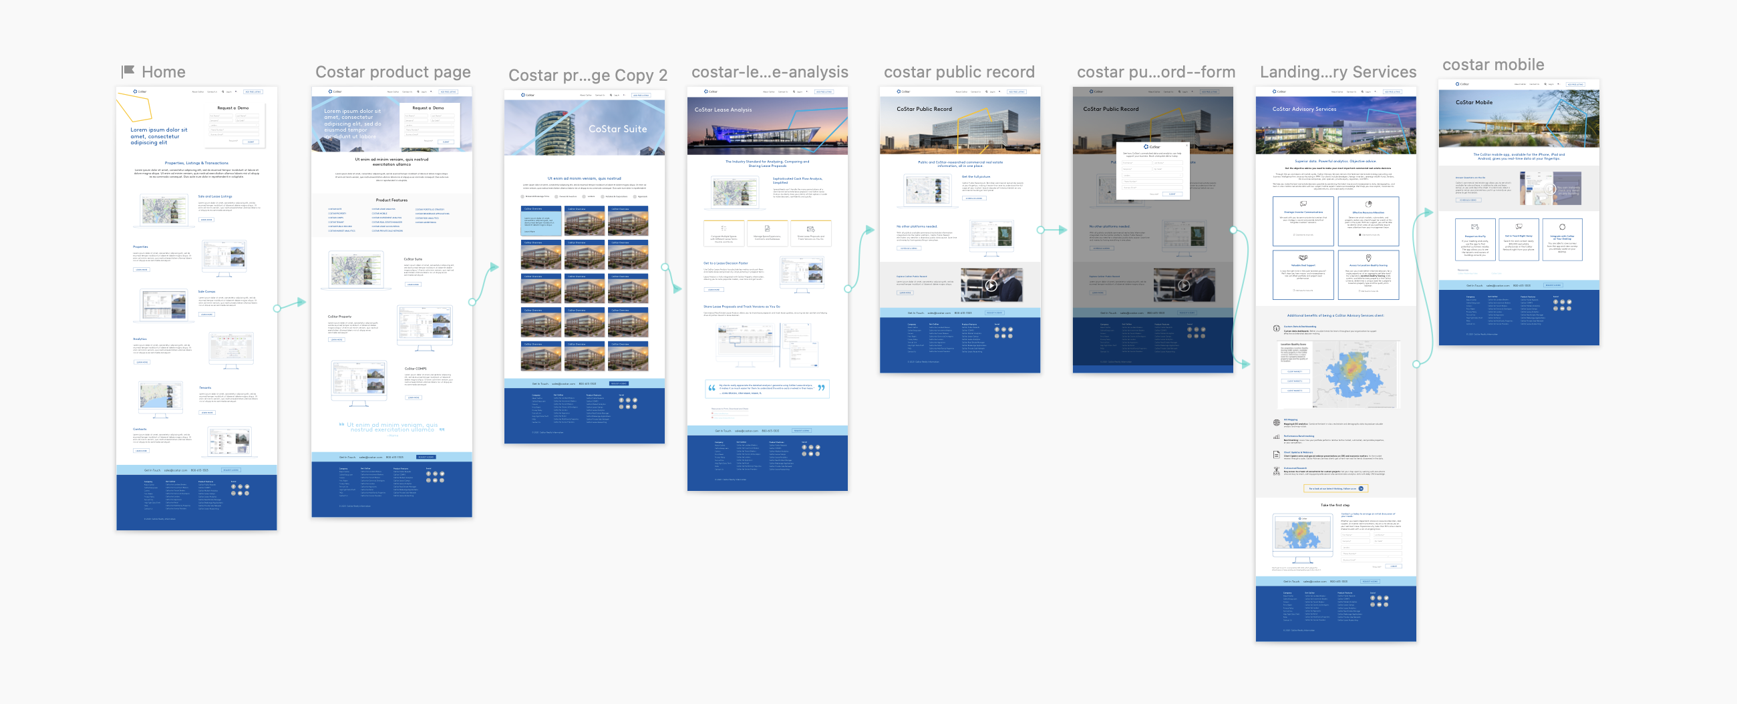Image resolution: width=1737 pixels, height=704 pixels.
Task: Click About CoStar in the Advisory Services header
Action: click(x=1336, y=92)
